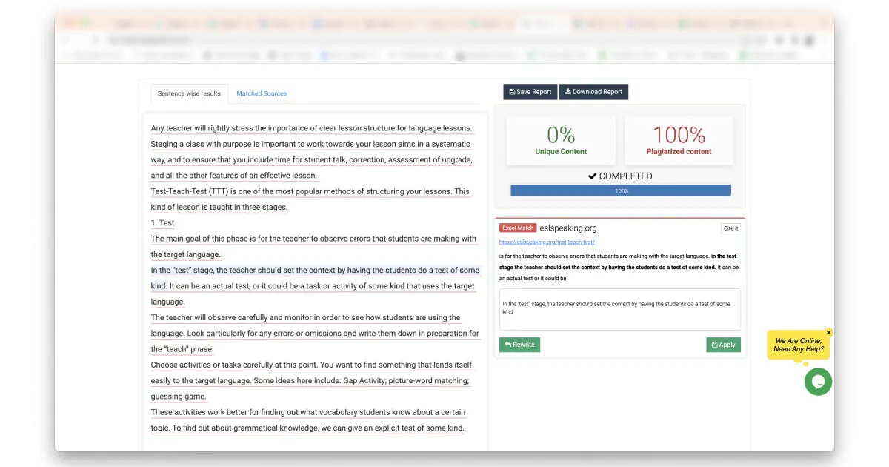The image size is (889, 467).
Task: Dismiss the 'We Are Online' chat tooltip
Action: (x=828, y=332)
